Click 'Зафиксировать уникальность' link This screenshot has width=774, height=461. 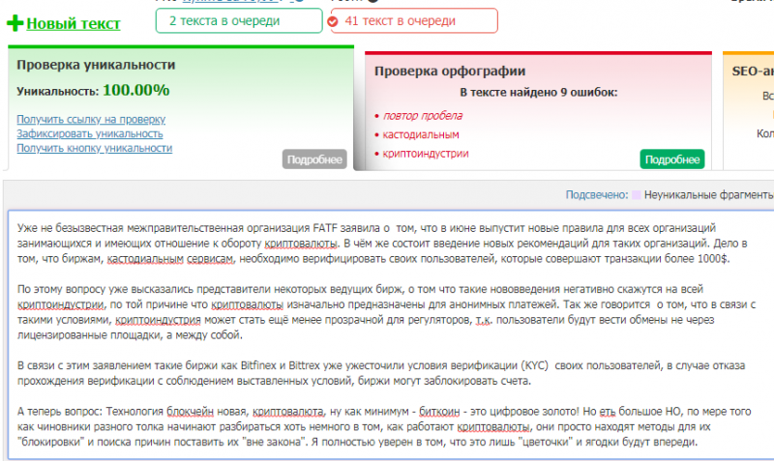(x=90, y=133)
